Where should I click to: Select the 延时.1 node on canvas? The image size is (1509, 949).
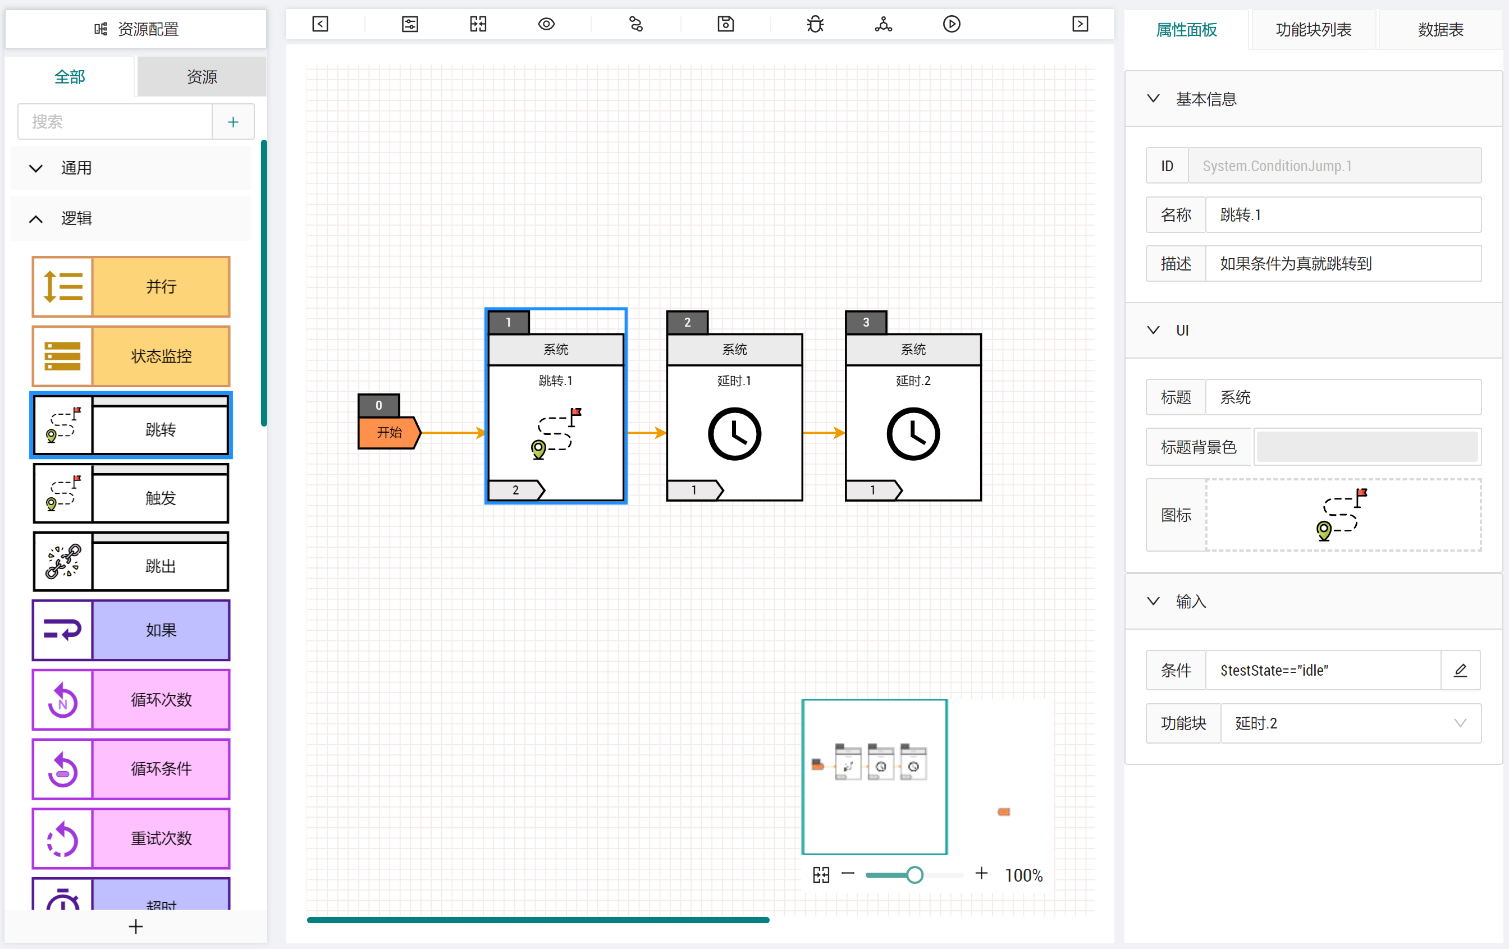pyautogui.click(x=734, y=406)
